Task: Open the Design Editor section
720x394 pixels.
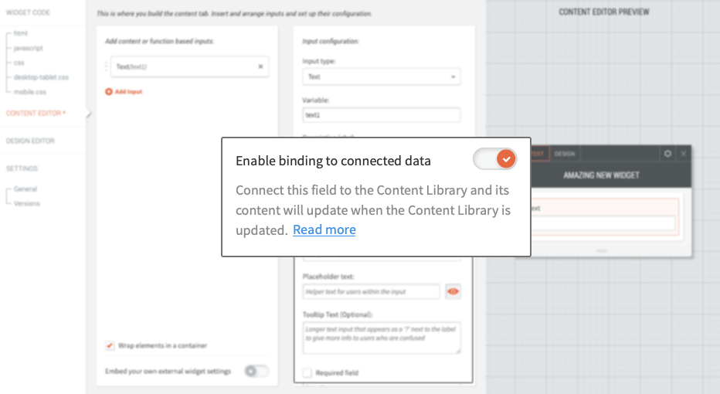Action: (30, 141)
